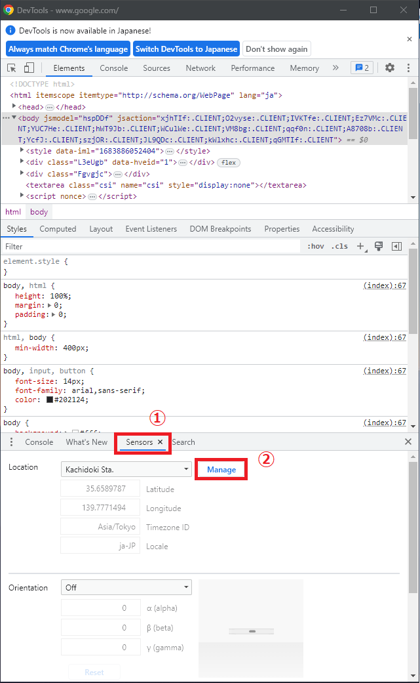420x683 pixels.
Task: Click the #202124 color swatch
Action: tap(50, 400)
